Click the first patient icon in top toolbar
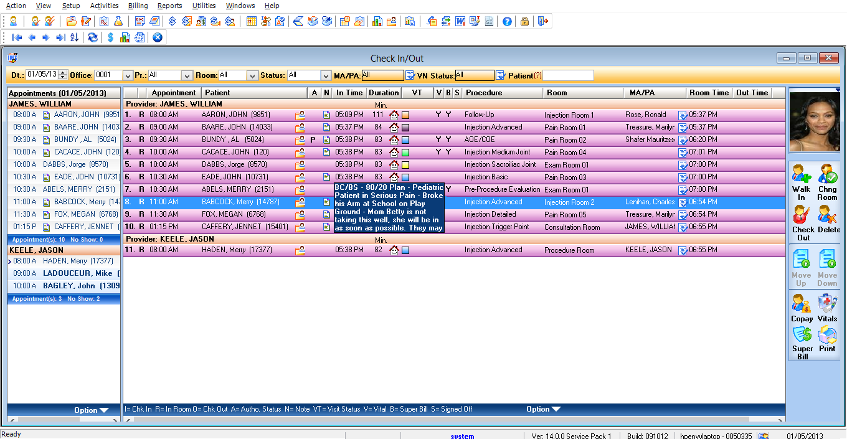Screen dimensions: 847x439 (x=13, y=21)
